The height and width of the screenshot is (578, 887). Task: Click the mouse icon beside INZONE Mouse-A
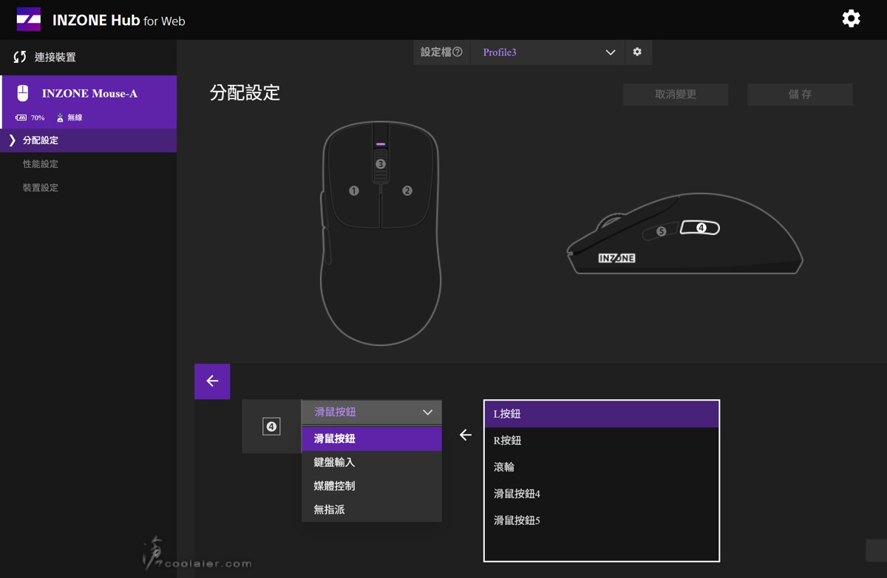[x=23, y=93]
